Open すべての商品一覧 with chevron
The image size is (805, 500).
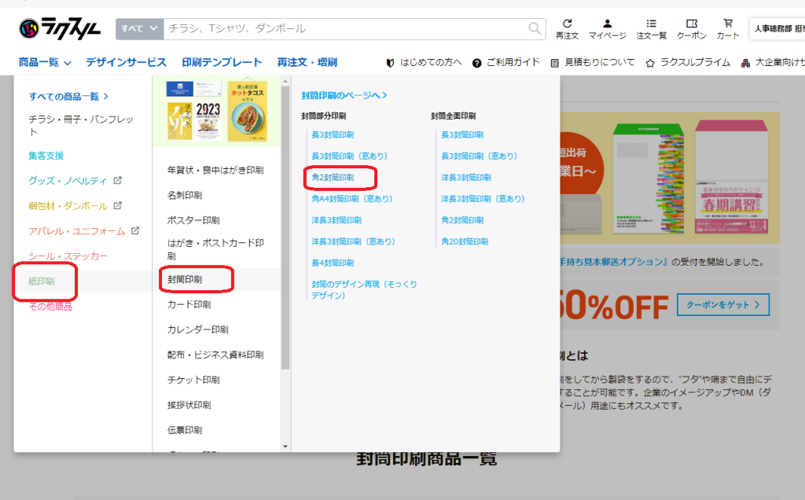pyautogui.click(x=68, y=97)
